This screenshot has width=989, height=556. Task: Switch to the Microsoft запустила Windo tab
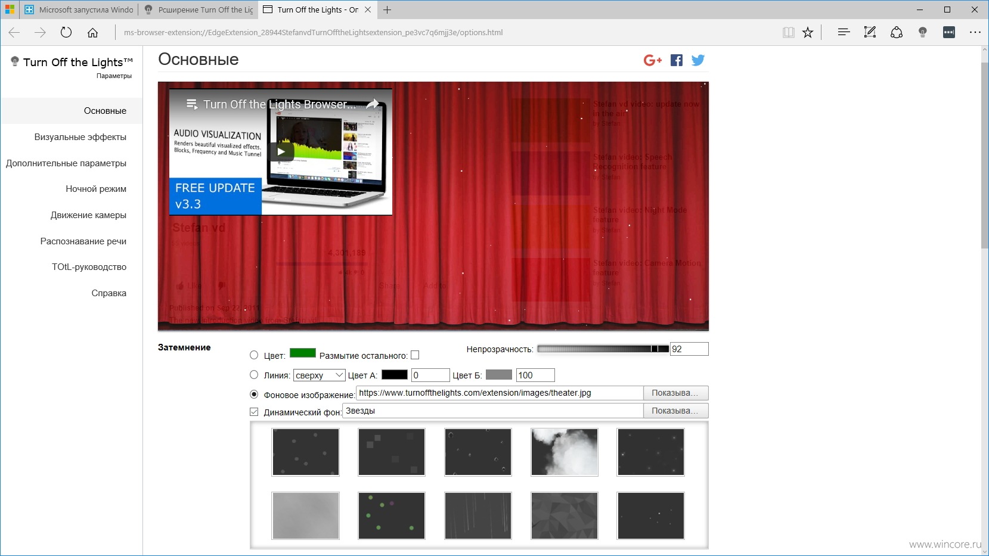coord(78,10)
